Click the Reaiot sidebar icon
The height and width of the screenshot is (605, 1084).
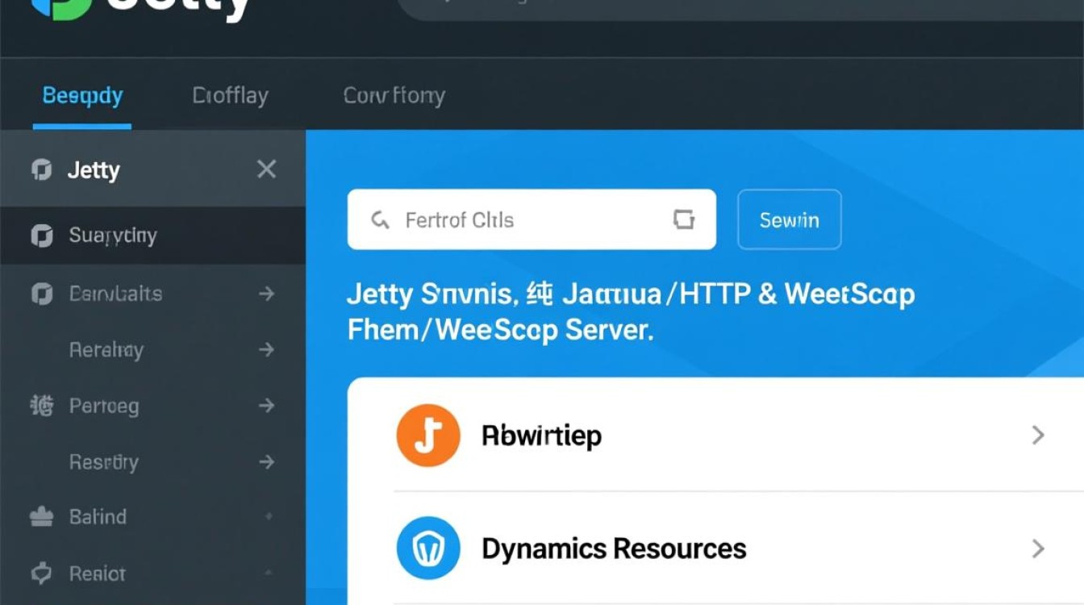[41, 574]
